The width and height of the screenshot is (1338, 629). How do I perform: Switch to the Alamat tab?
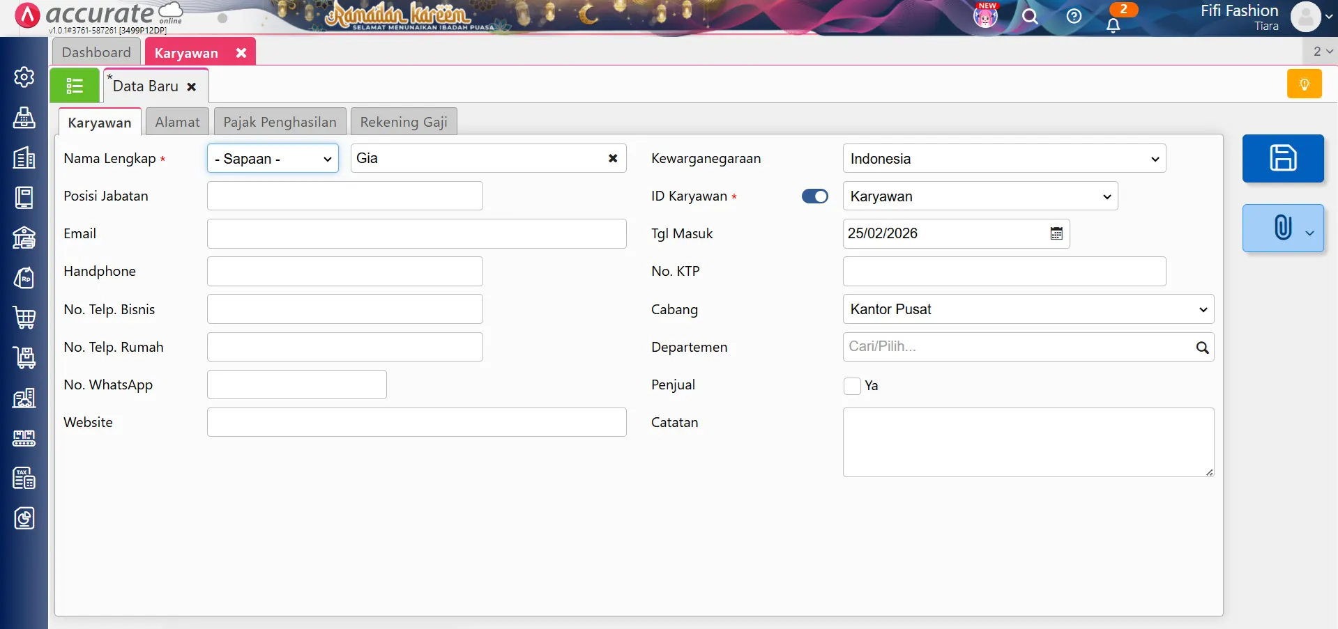click(177, 121)
